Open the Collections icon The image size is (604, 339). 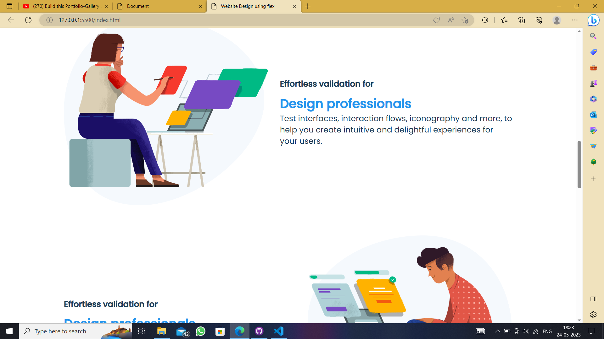tap(522, 20)
